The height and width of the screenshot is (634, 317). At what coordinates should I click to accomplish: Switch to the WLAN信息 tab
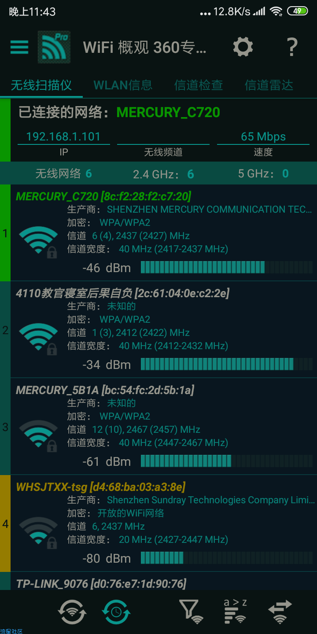[123, 85]
